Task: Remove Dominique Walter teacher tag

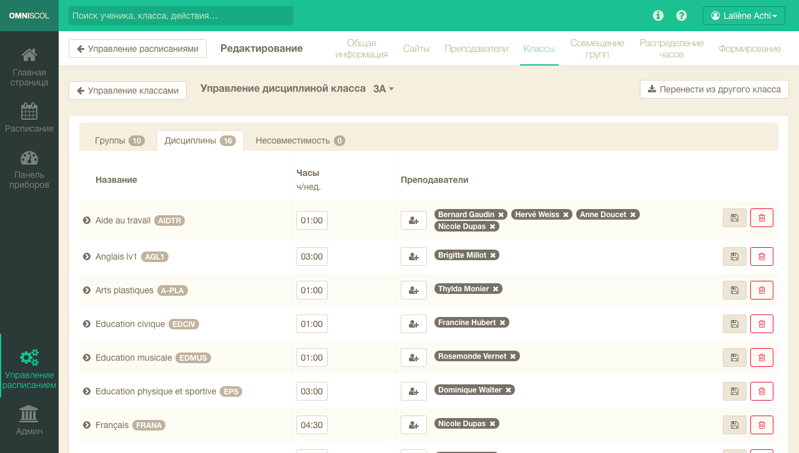Action: 508,390
